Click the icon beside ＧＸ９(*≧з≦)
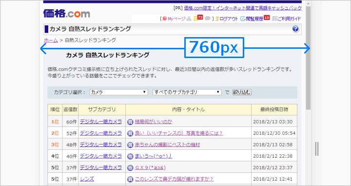 130,167
